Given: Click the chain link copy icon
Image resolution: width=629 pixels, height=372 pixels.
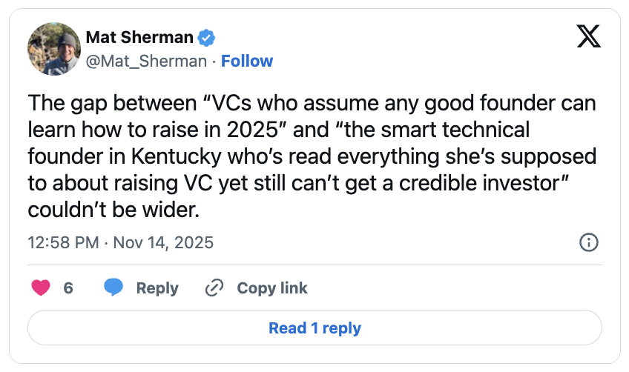Looking at the screenshot, I should tap(214, 288).
